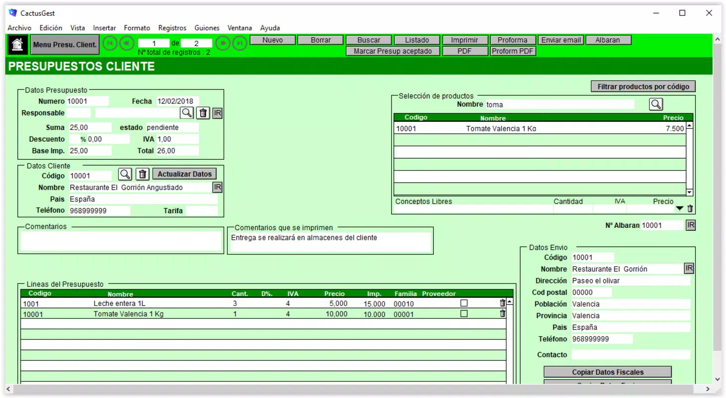Go to last record navigation icon
726x398 pixels.
pyautogui.click(x=240, y=43)
